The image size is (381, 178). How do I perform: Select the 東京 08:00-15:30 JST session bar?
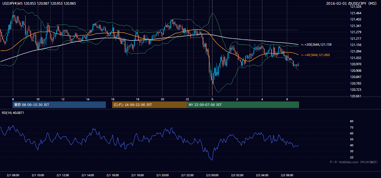[59, 105]
